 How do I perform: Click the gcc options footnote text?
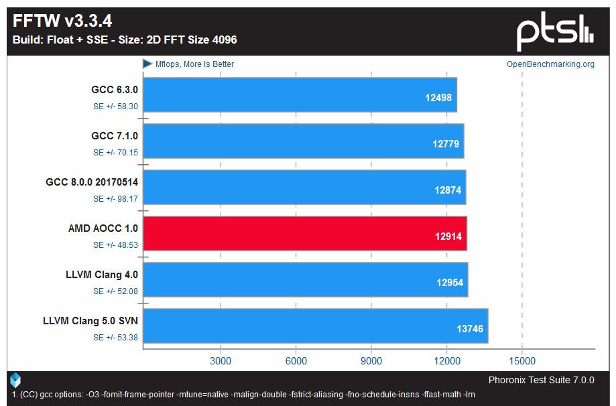pyautogui.click(x=243, y=394)
